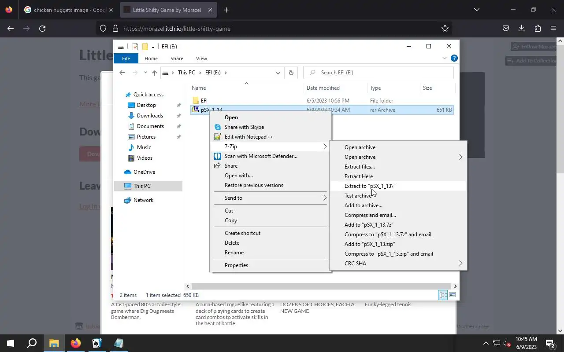Click the Firefox URL address bar
The width and height of the screenshot is (564, 352).
(273, 29)
